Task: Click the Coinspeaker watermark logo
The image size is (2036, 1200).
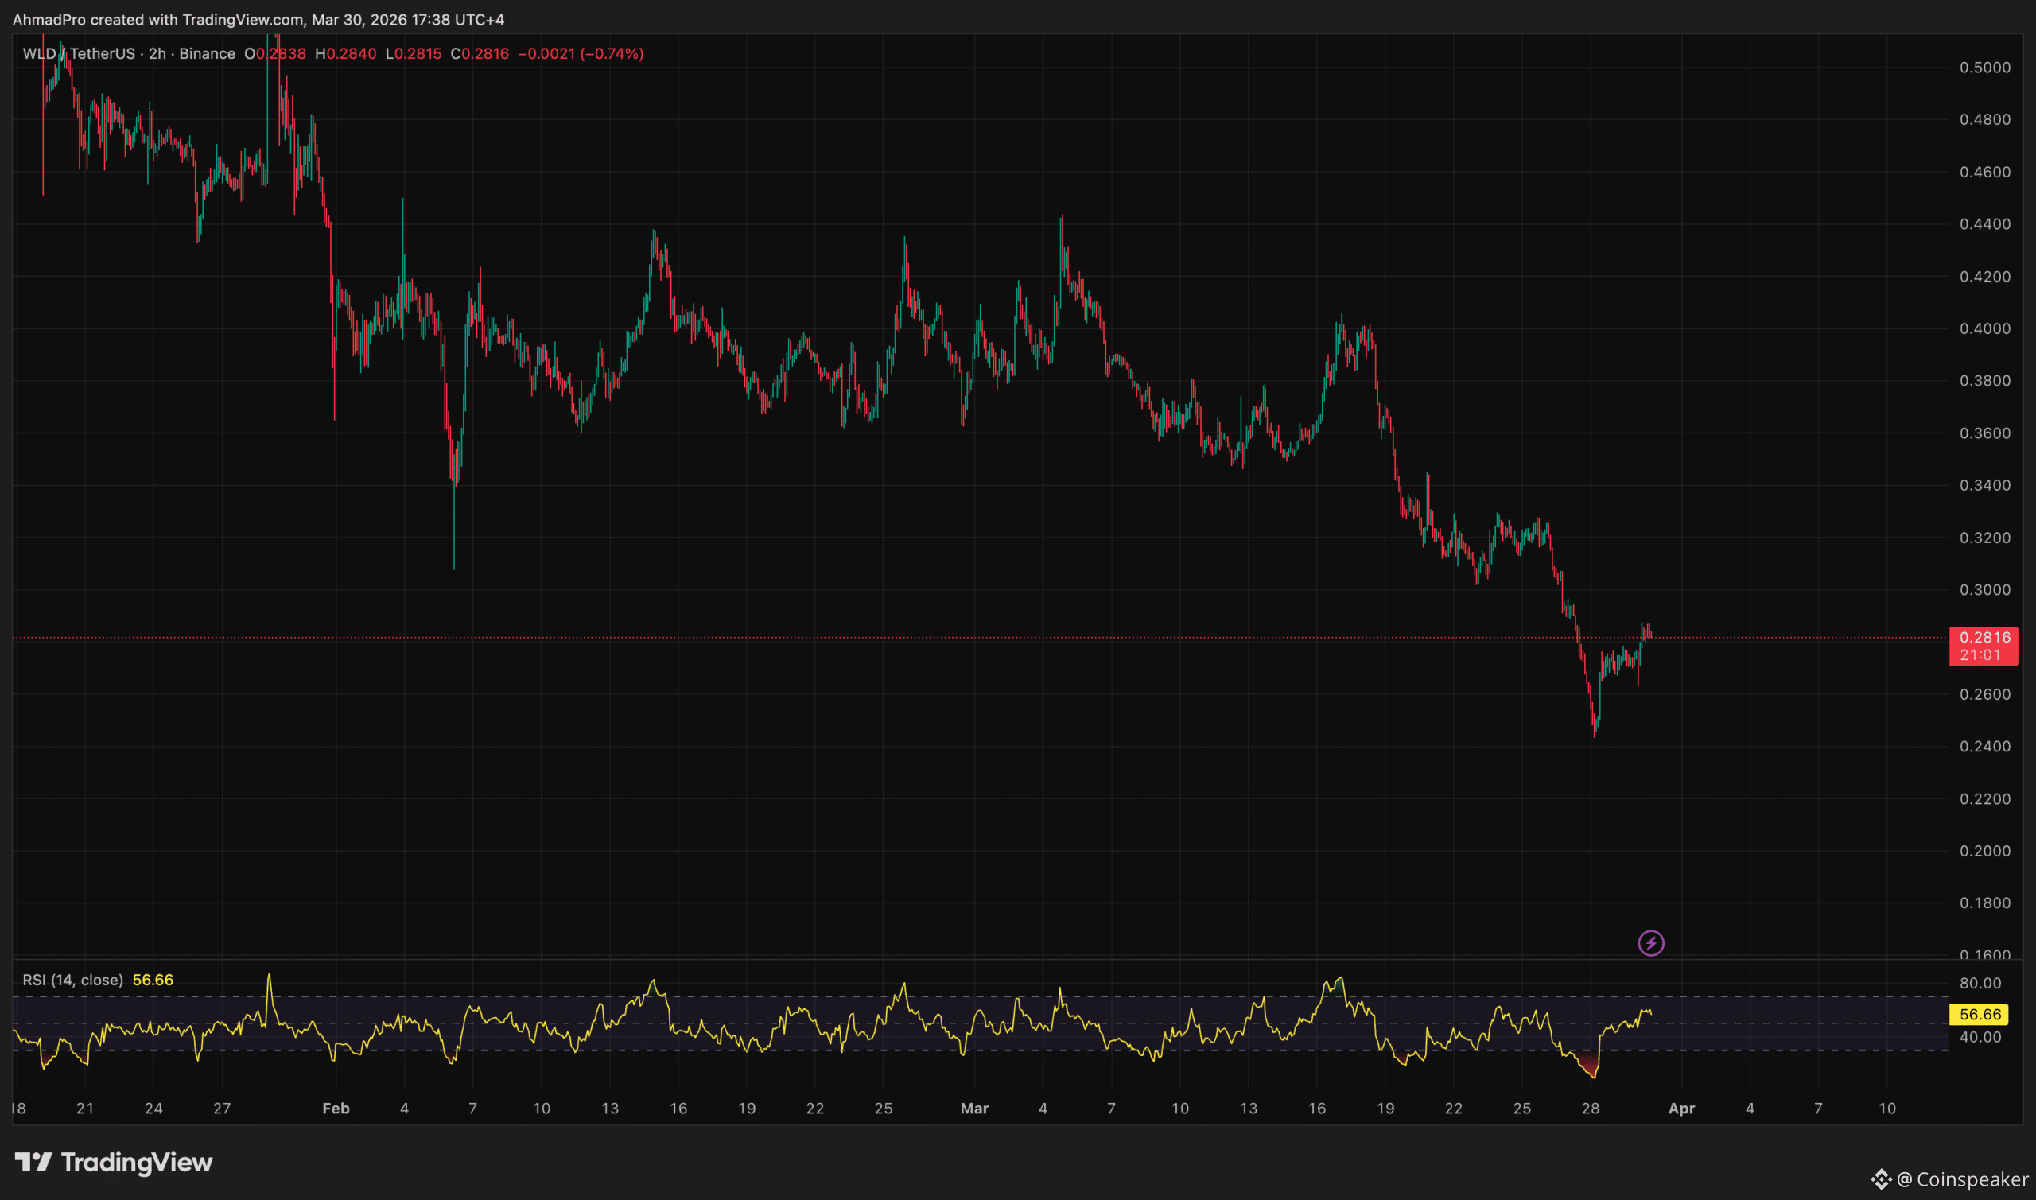Action: [x=1948, y=1180]
